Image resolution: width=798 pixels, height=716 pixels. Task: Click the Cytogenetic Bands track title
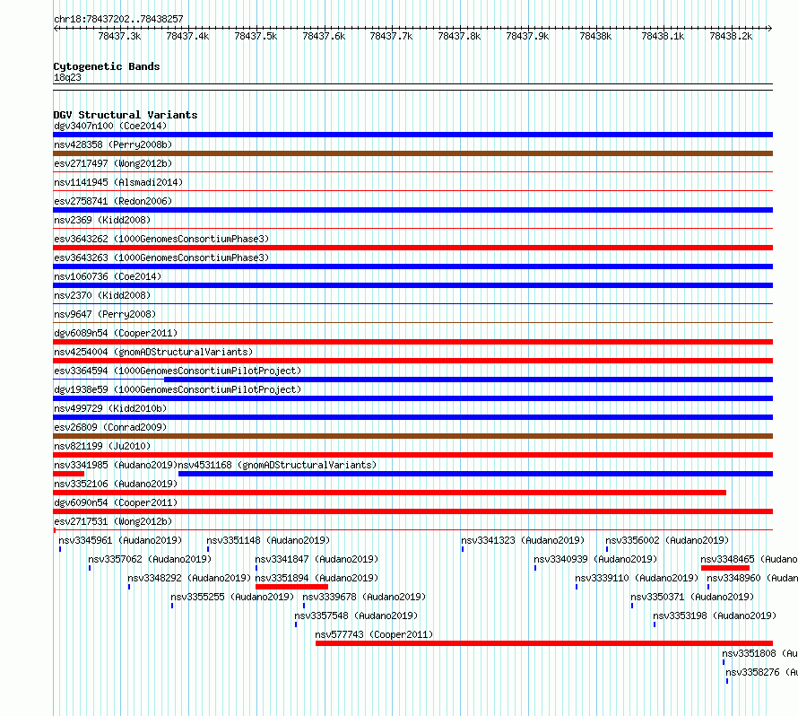click(x=107, y=66)
